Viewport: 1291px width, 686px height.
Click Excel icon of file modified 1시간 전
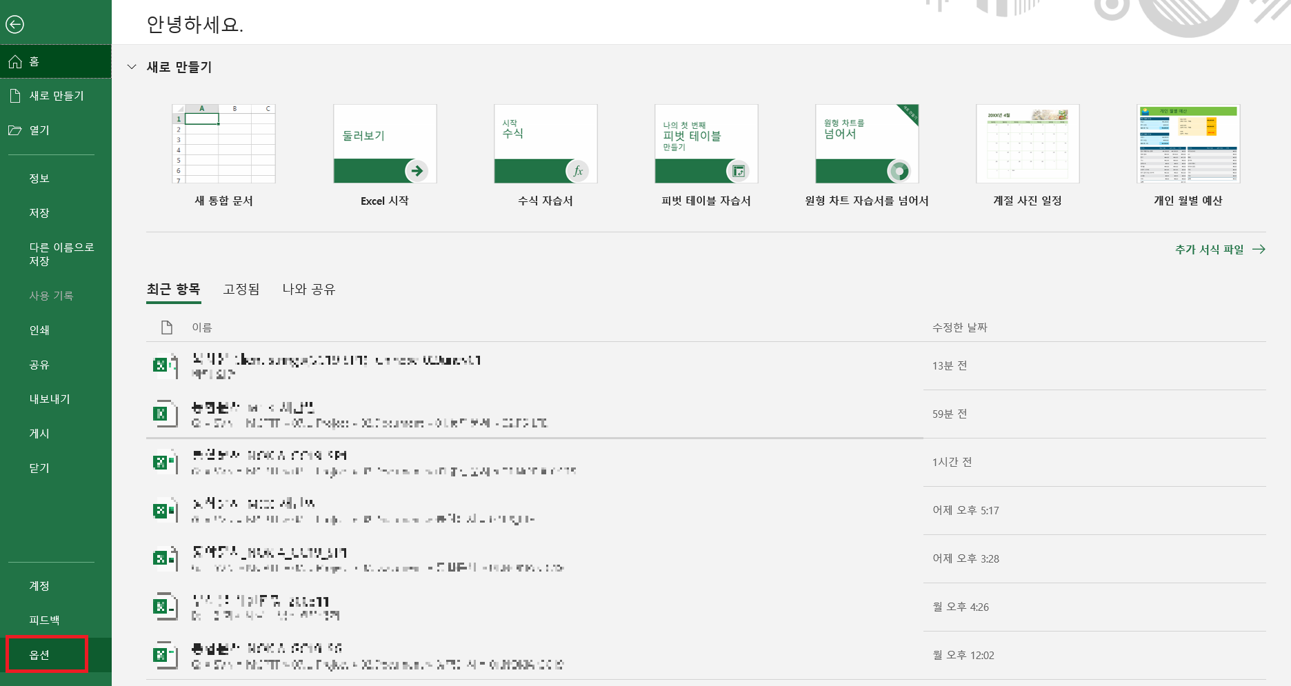point(165,462)
